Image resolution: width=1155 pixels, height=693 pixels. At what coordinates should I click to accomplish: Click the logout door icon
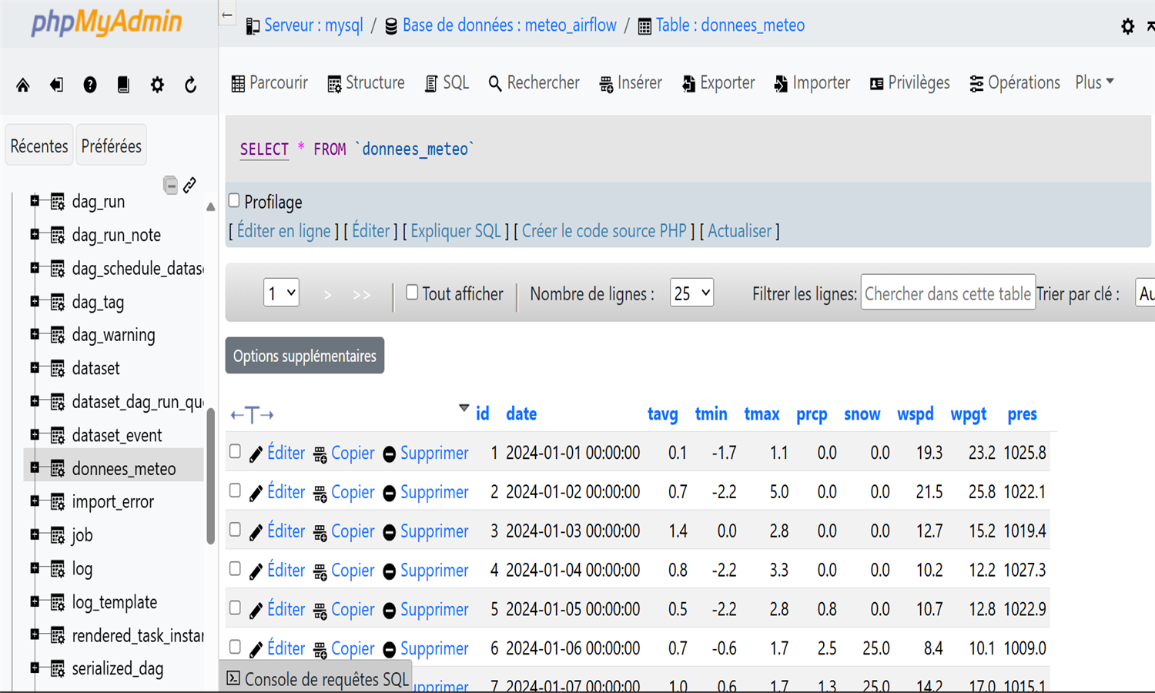pyautogui.click(x=56, y=85)
